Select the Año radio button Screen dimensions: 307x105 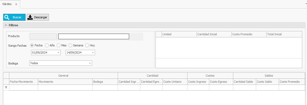pos(47,45)
